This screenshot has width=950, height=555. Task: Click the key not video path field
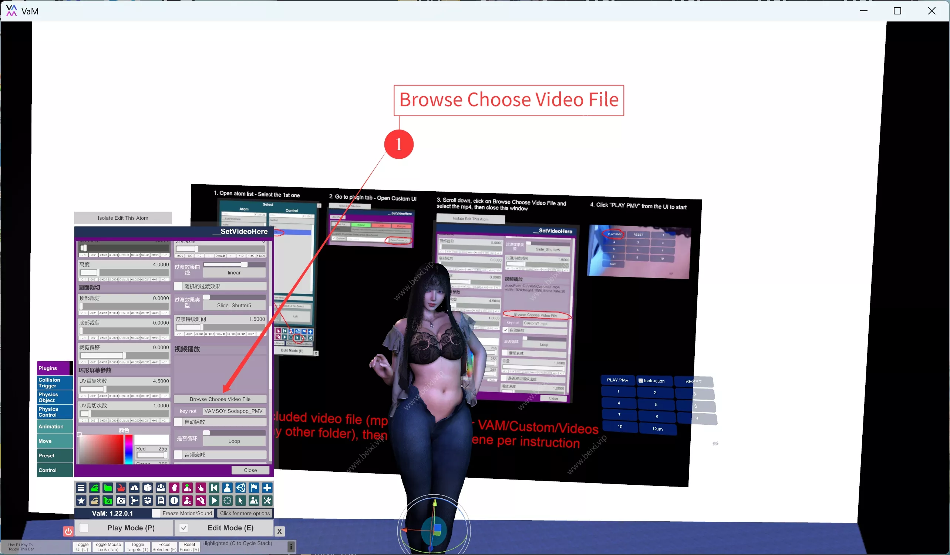234,411
